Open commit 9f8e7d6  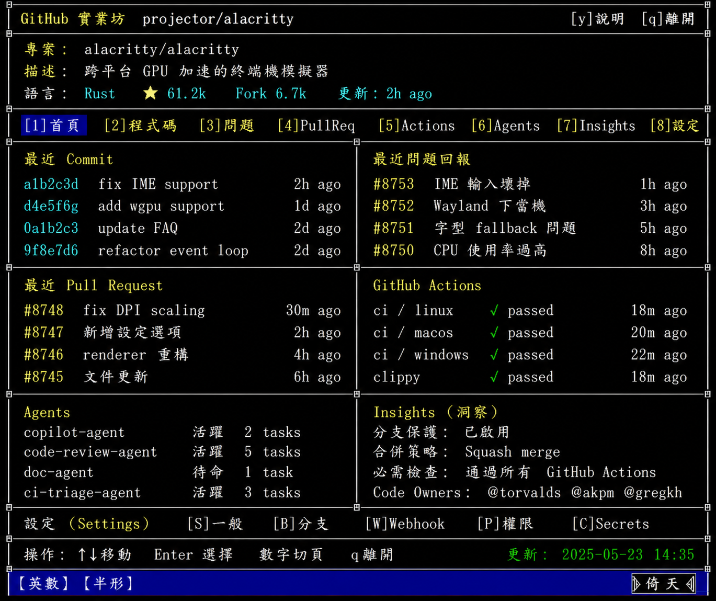(x=51, y=251)
